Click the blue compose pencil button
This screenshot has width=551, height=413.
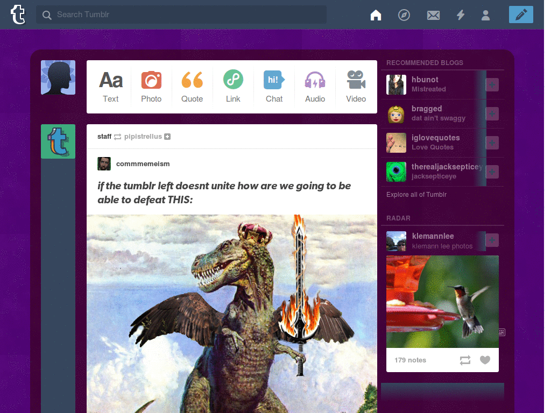point(521,15)
